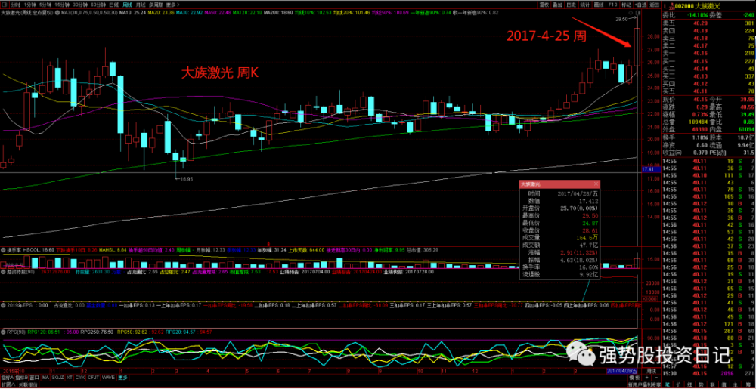Image resolution: width=756 pixels, height=389 pixels.
Task: Open the 多周期 multi-period view
Action: click(156, 5)
